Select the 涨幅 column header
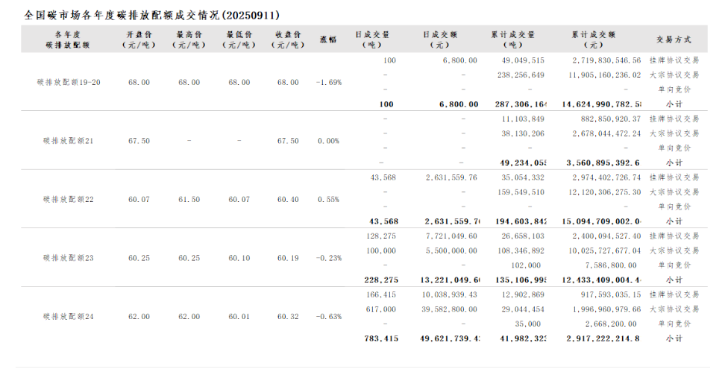Screen dimensions: 725x372 click(328, 40)
